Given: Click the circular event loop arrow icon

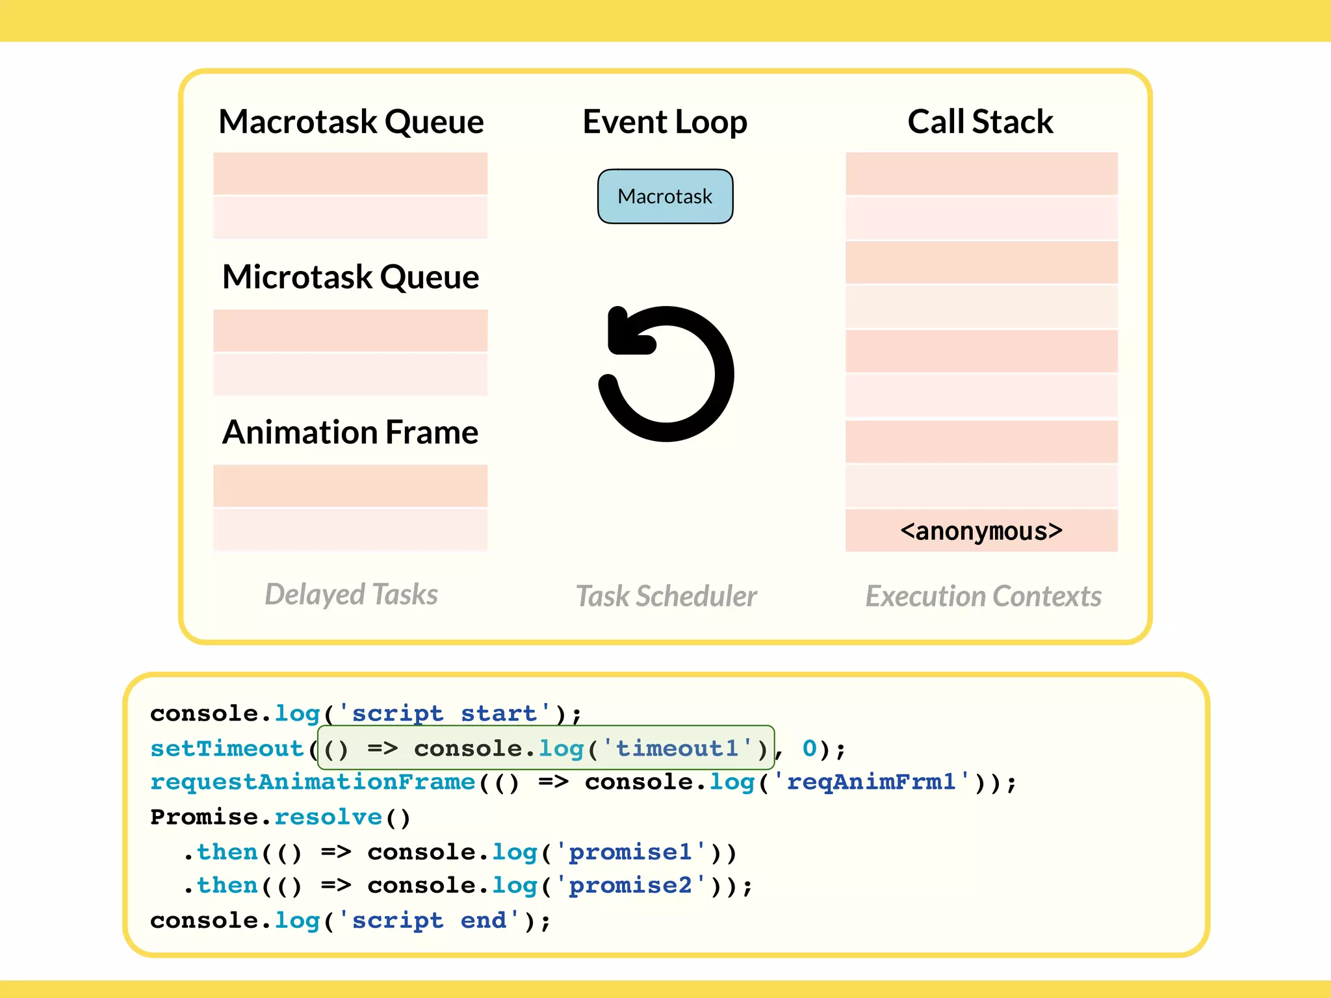Looking at the screenshot, I should [666, 374].
